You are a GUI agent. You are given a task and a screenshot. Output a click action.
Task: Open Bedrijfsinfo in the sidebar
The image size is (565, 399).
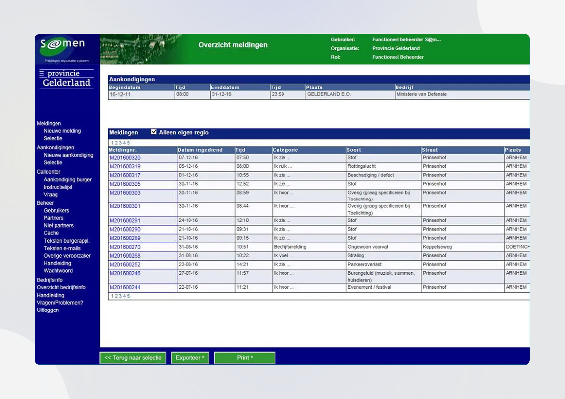pyautogui.click(x=50, y=280)
